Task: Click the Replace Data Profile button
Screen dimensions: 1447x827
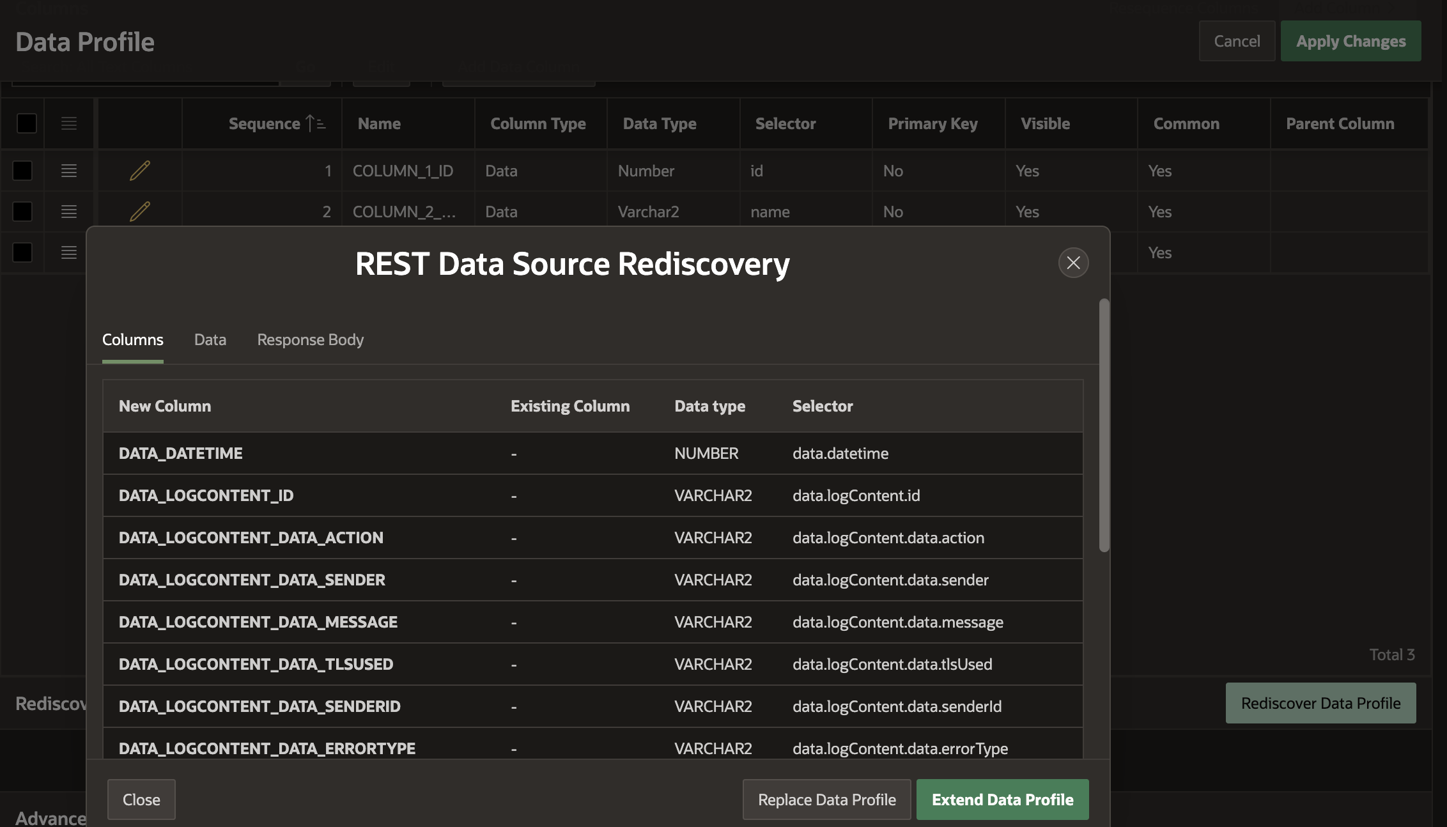Action: 826,799
